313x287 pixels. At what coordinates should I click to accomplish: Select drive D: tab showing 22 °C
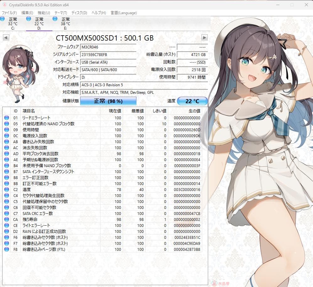point(39,24)
